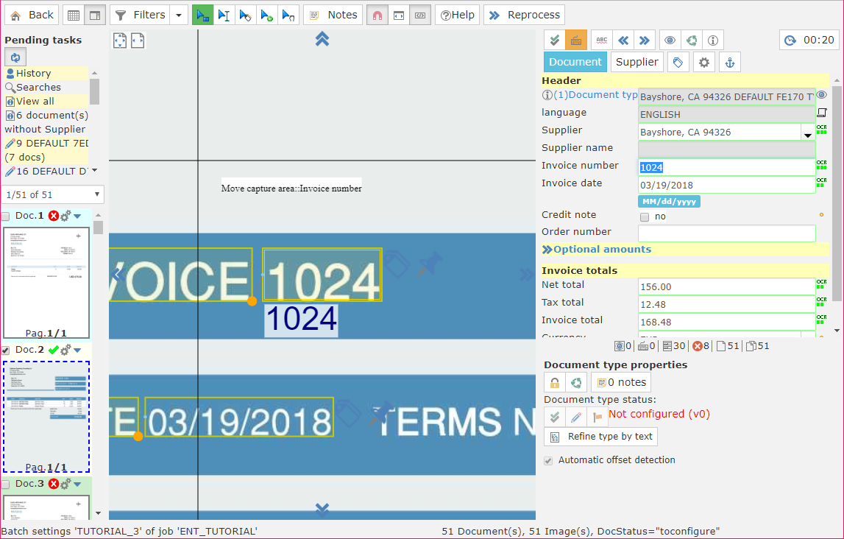Expand the Optional amounts section

[597, 250]
